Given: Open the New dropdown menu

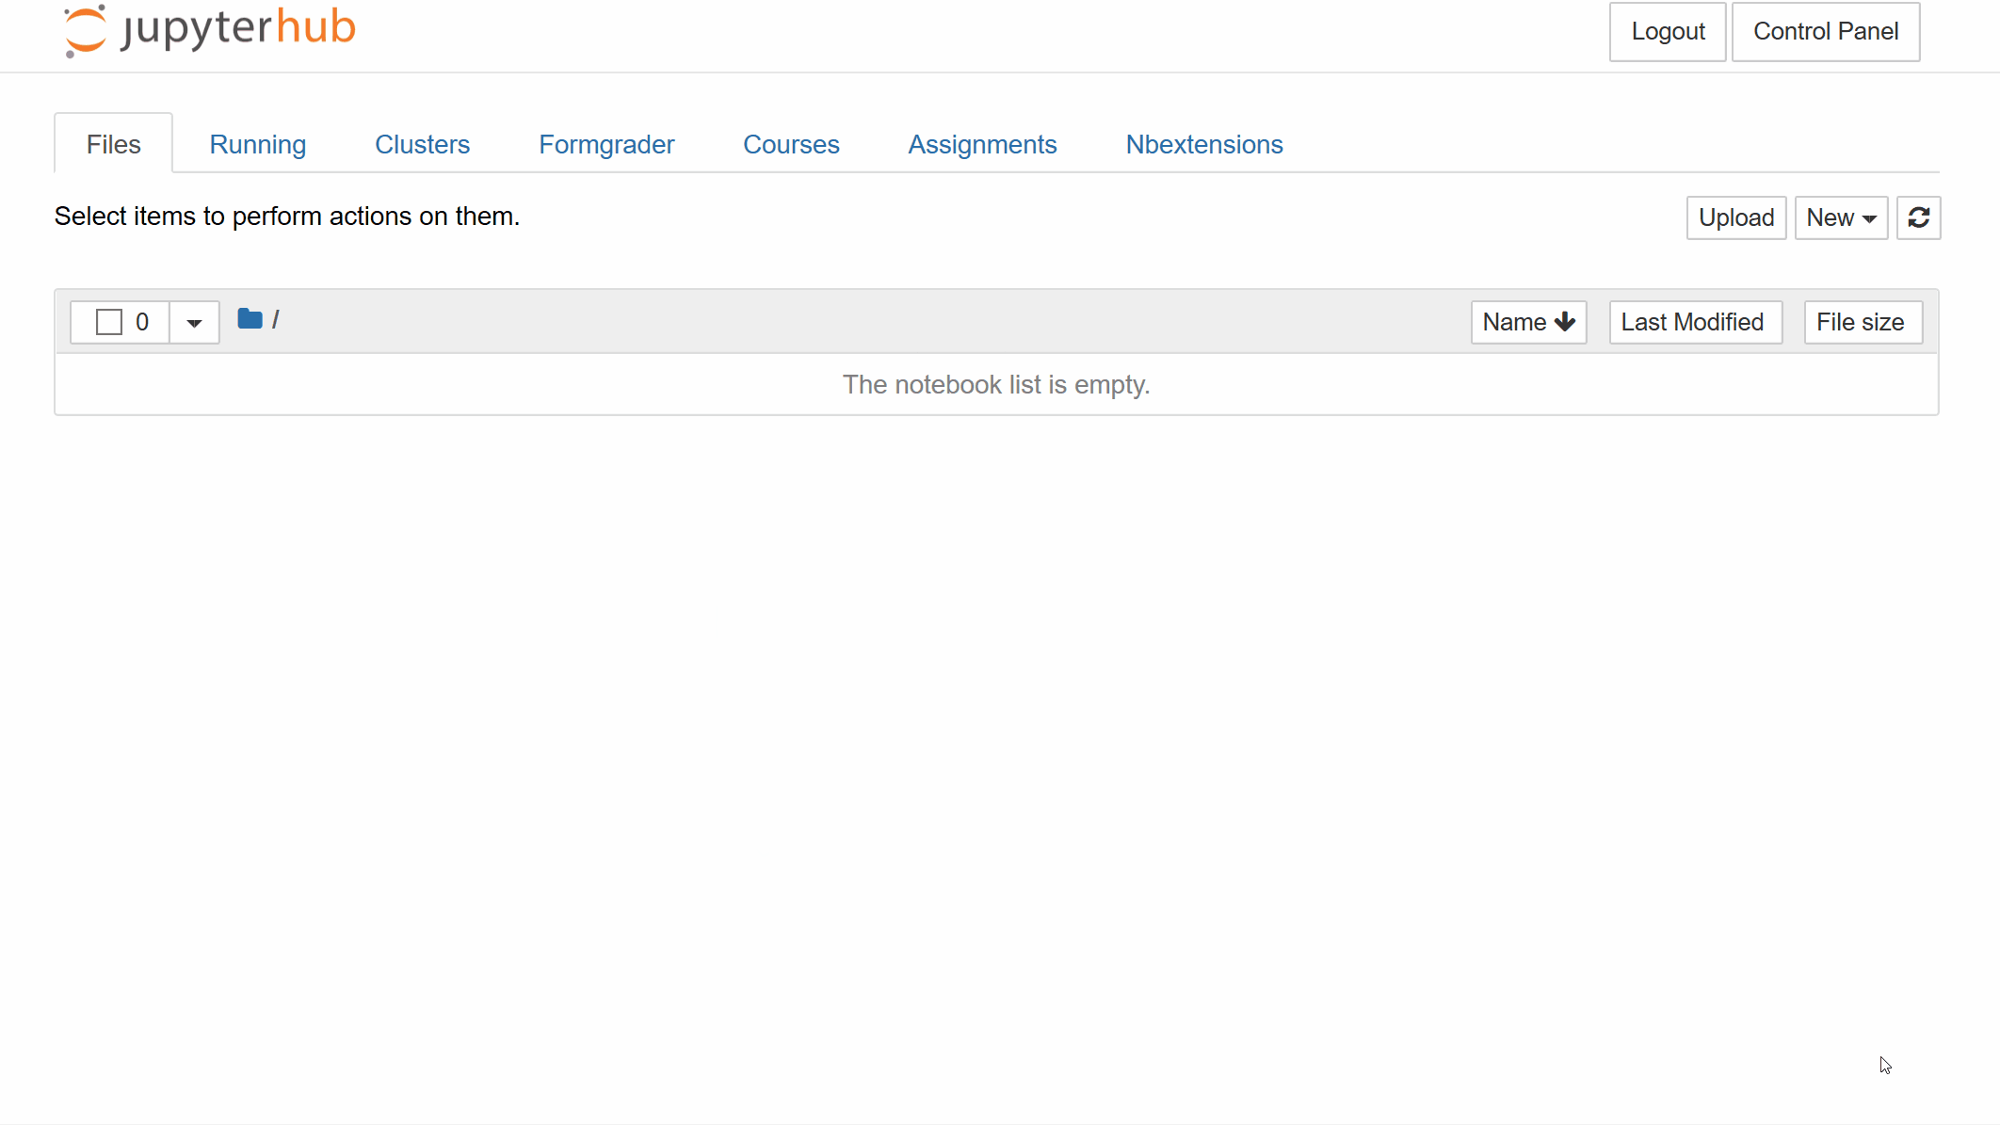Looking at the screenshot, I should (x=1841, y=217).
